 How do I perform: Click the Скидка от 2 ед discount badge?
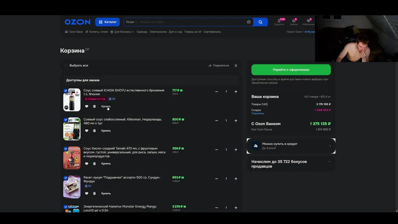coord(95,99)
